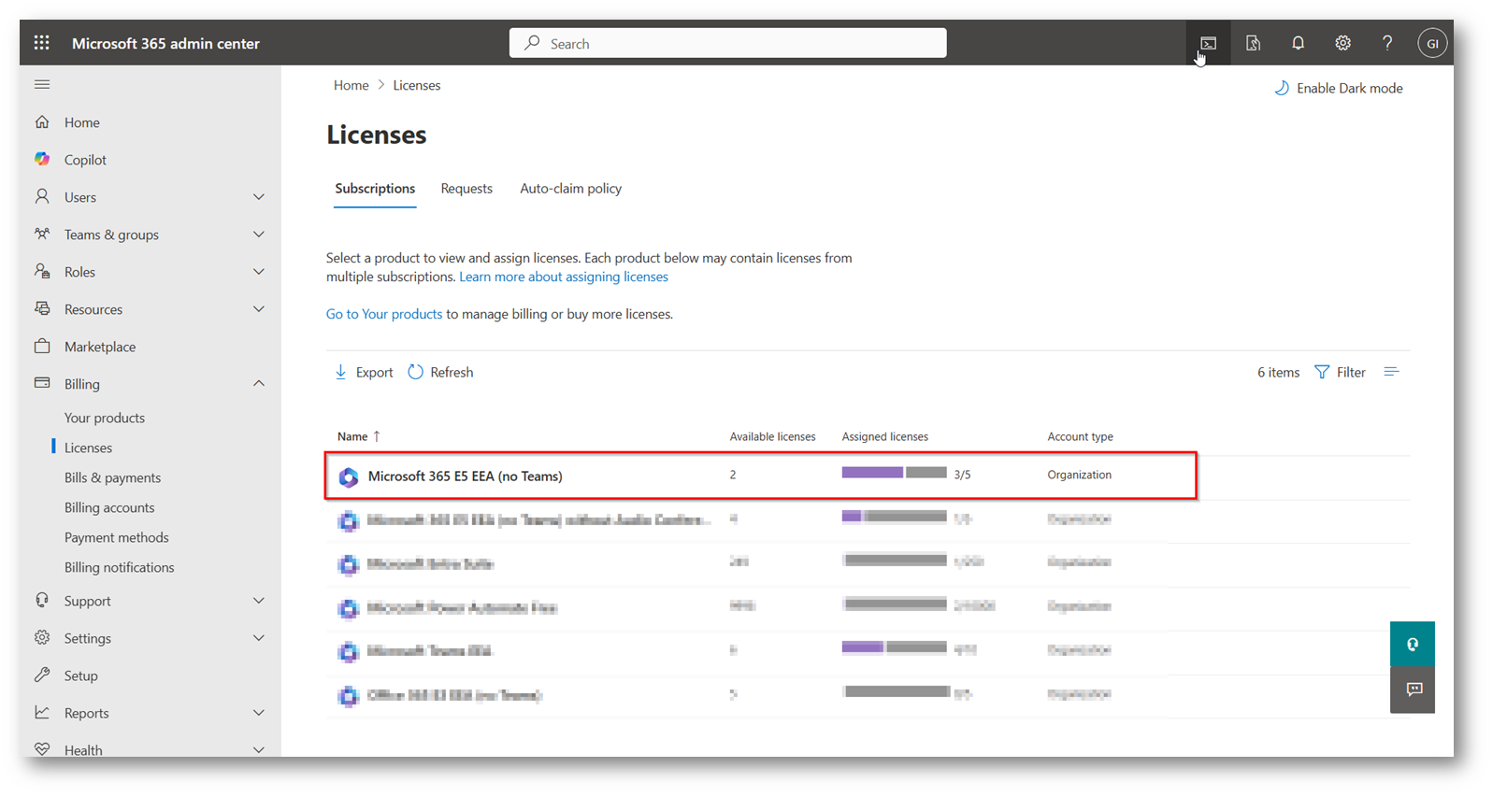
Task: Sort by Assigned licenses column header
Action: click(884, 436)
